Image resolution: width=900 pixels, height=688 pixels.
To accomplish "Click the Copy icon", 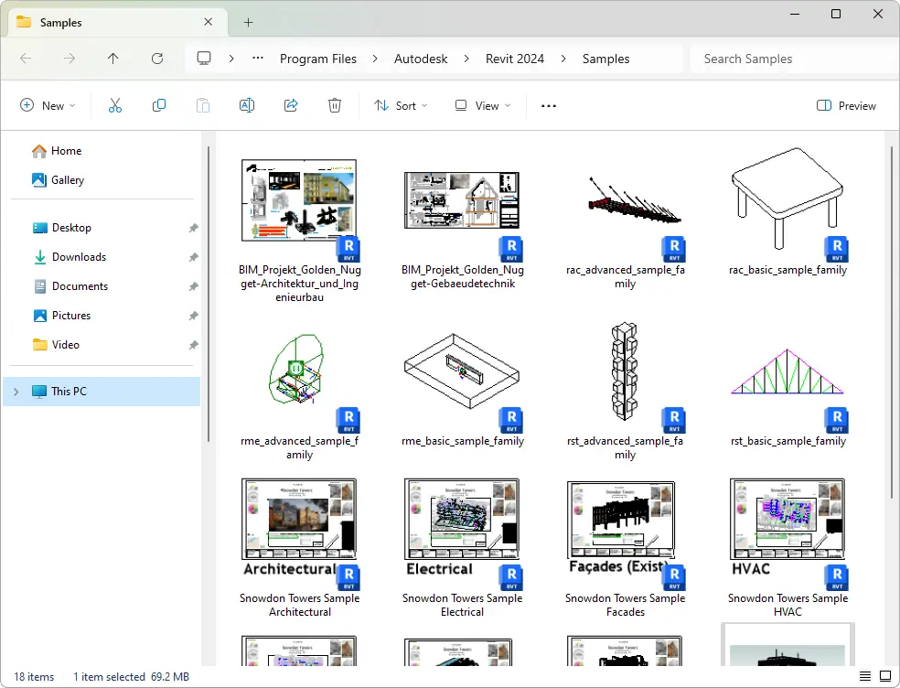I will pos(159,105).
